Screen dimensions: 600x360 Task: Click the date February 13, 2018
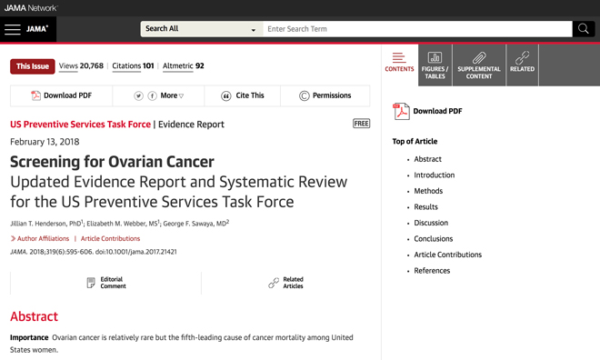point(45,142)
